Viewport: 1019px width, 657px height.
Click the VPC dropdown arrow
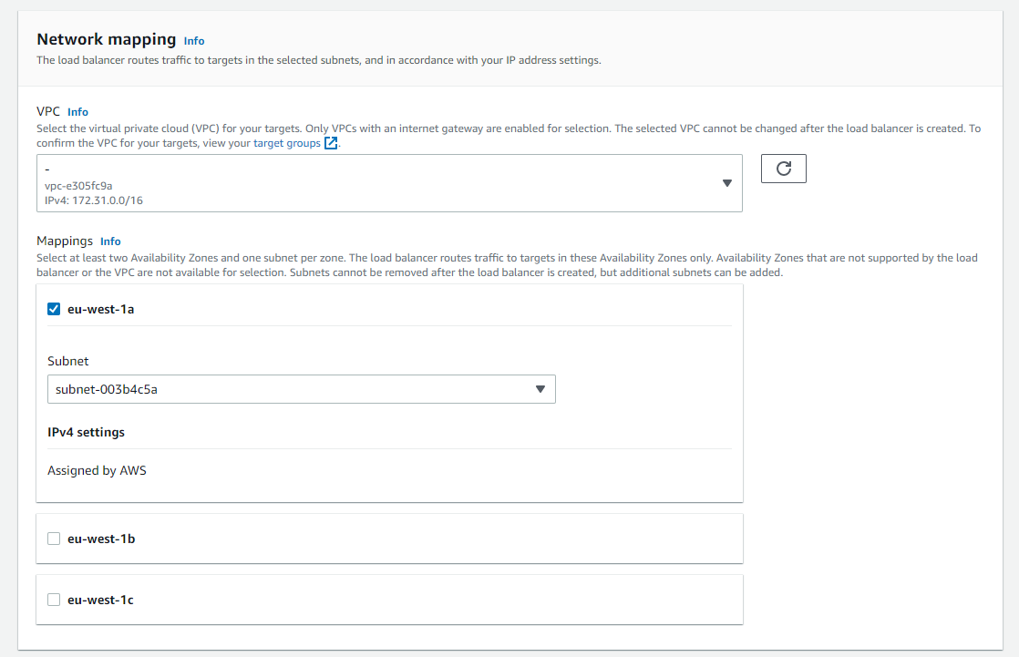(726, 183)
